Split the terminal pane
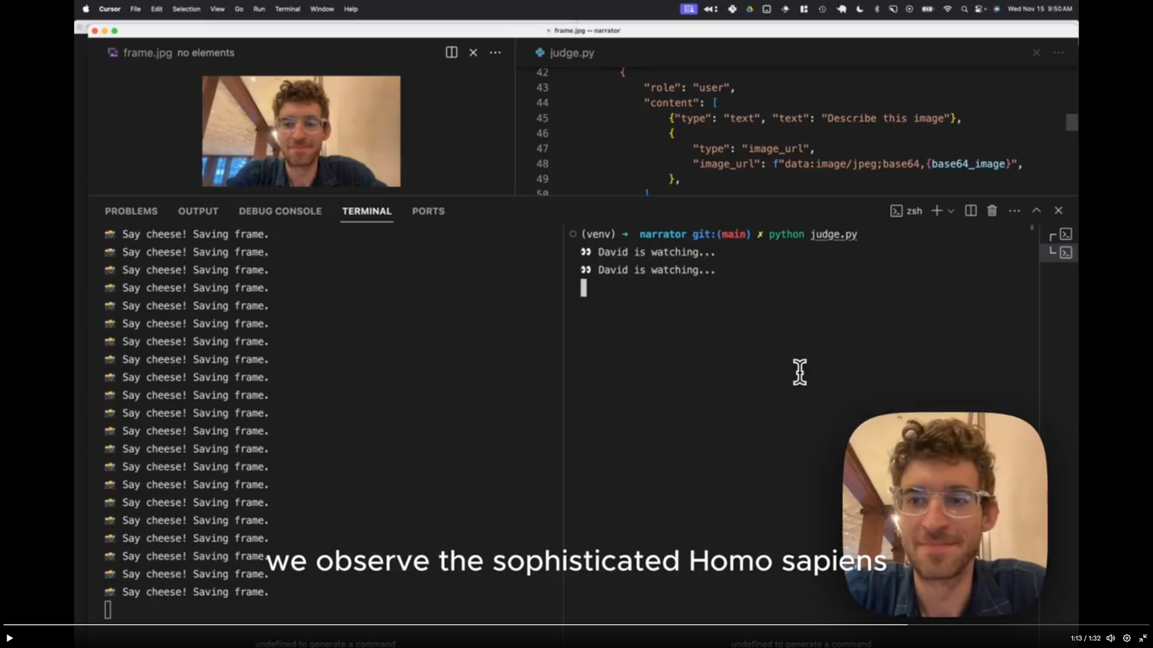Image resolution: width=1153 pixels, height=648 pixels. (970, 211)
